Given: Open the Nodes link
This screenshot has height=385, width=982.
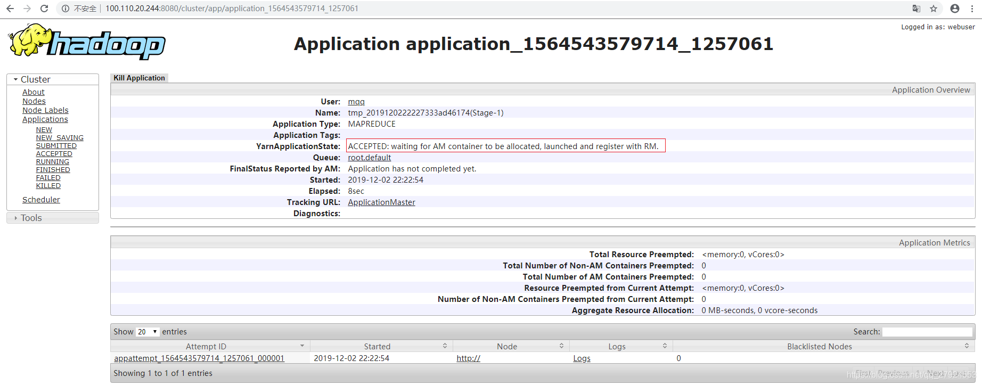Looking at the screenshot, I should [x=34, y=101].
